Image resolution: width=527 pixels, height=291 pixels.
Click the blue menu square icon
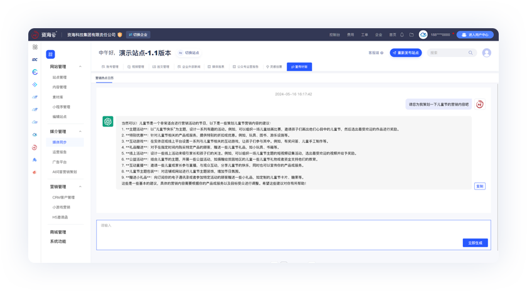[50, 54]
